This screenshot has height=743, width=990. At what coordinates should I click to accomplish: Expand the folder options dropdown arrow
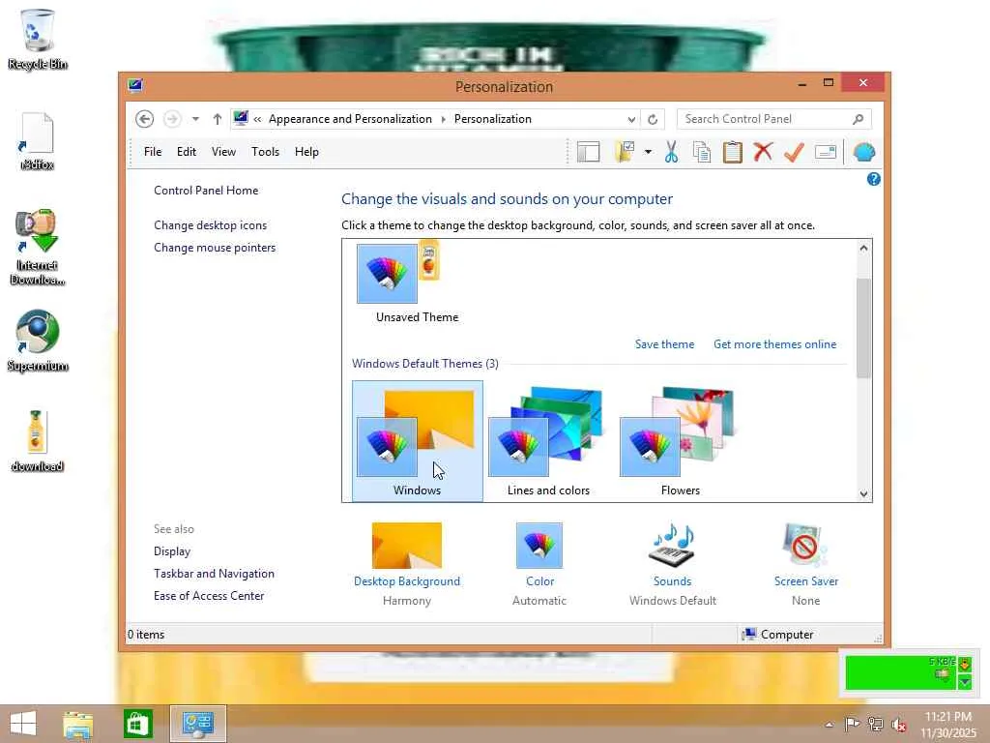[x=648, y=152]
